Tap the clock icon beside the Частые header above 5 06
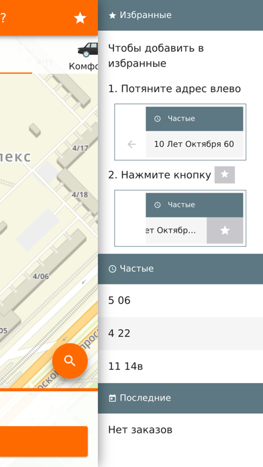263x467 pixels. [x=112, y=269]
